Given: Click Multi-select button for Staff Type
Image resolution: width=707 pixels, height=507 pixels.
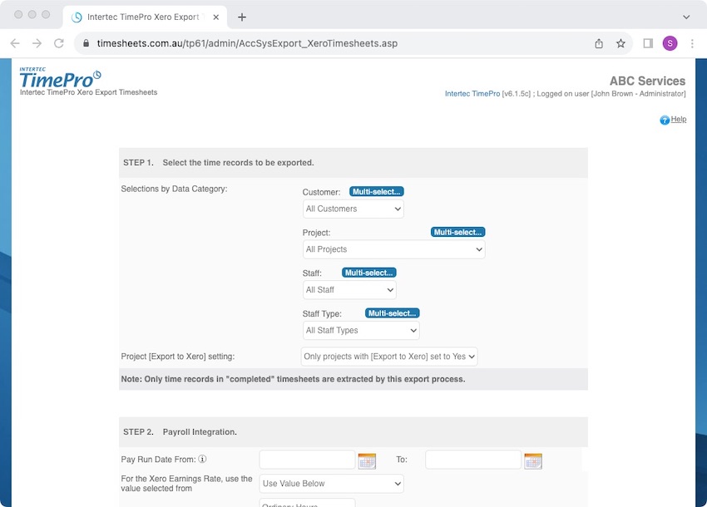Looking at the screenshot, I should point(393,313).
